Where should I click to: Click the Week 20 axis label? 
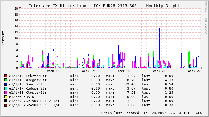pyautogui.click(x=124, y=71)
